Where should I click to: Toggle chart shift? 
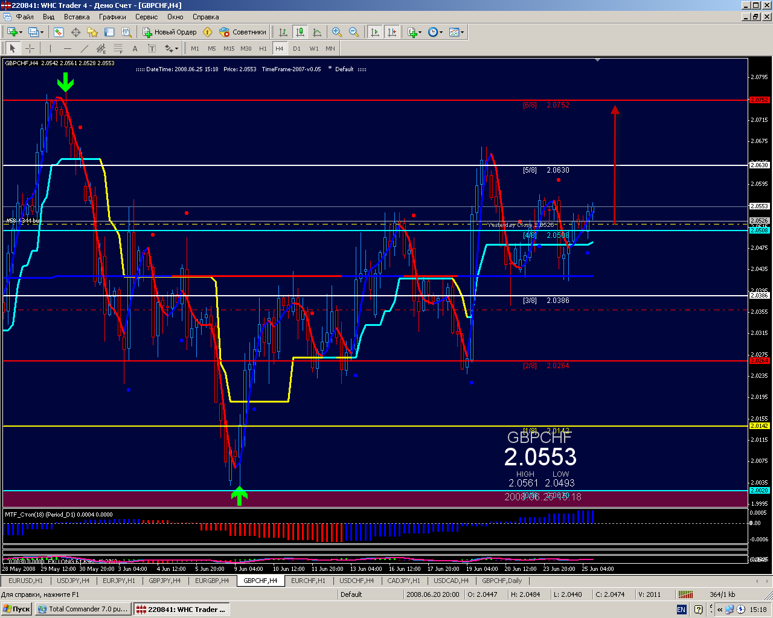[392, 32]
